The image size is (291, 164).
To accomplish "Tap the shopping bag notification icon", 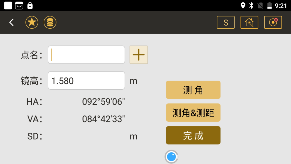I will point(19,6).
